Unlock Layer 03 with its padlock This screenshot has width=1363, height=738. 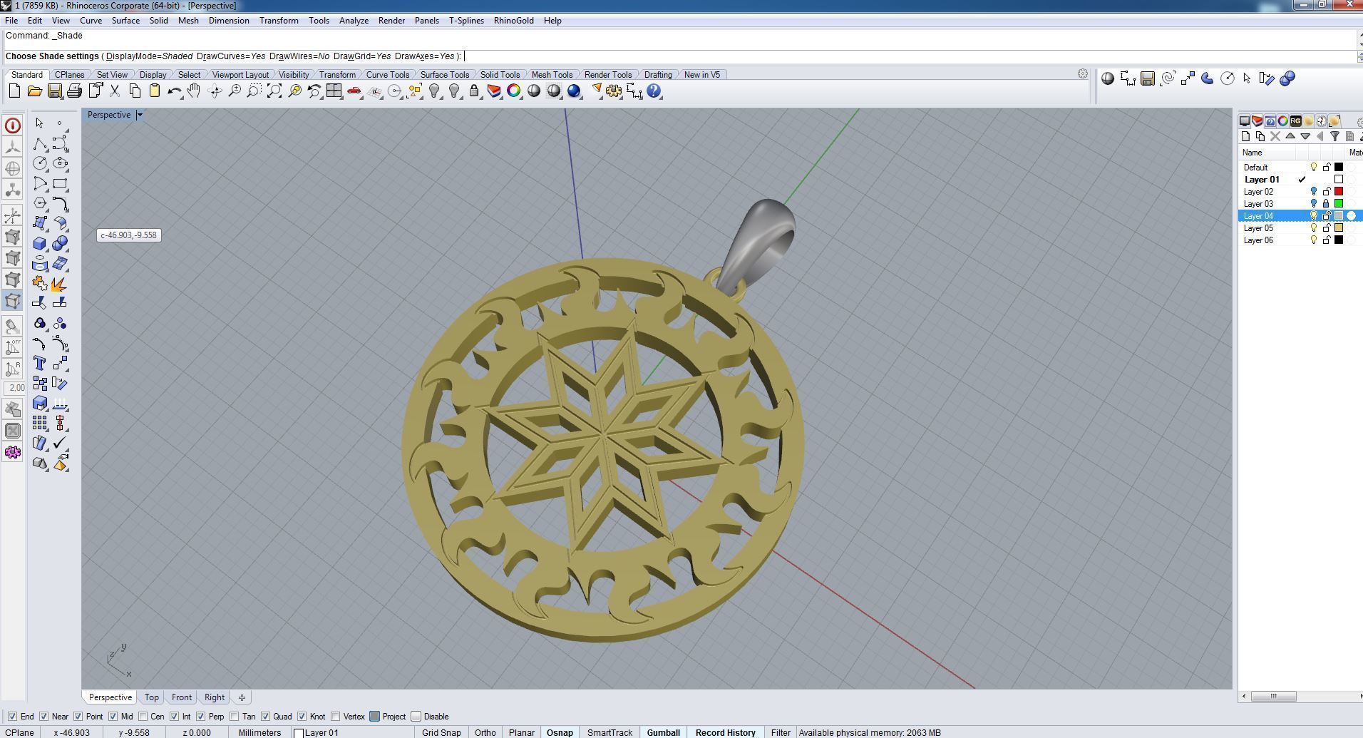tap(1327, 204)
